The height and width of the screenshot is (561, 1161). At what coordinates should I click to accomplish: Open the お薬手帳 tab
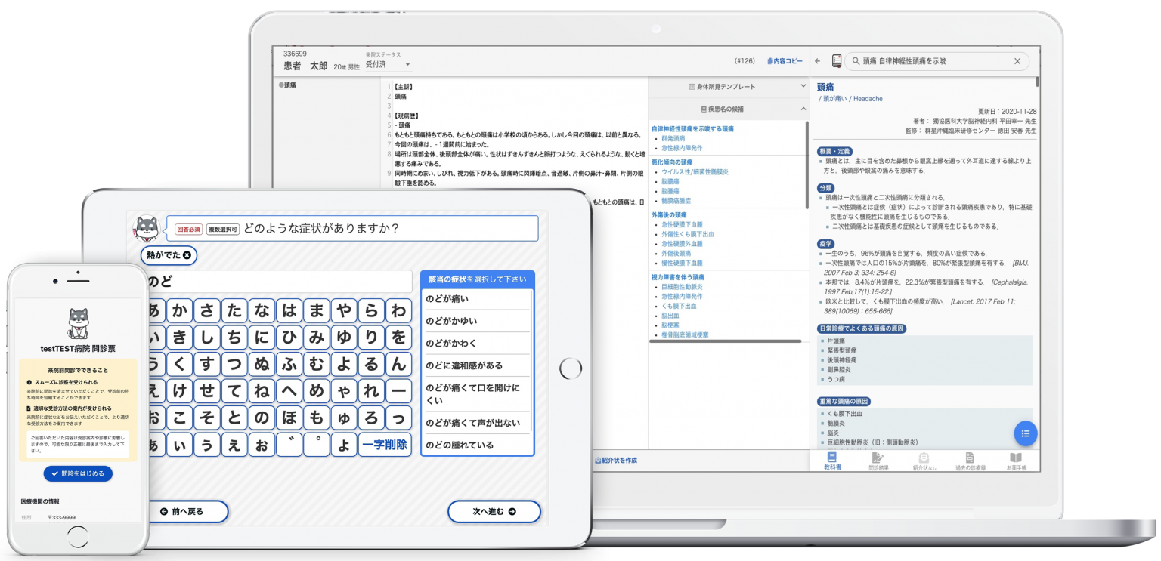[1017, 461]
